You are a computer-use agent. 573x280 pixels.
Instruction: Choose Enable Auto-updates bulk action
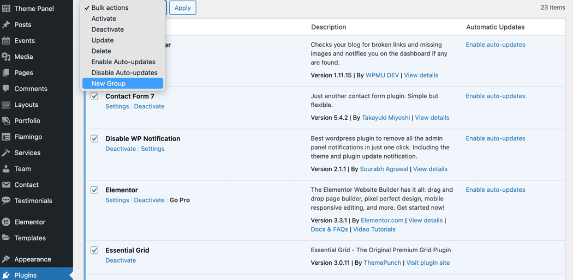(122, 62)
